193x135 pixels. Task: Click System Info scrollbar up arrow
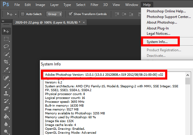188,75
